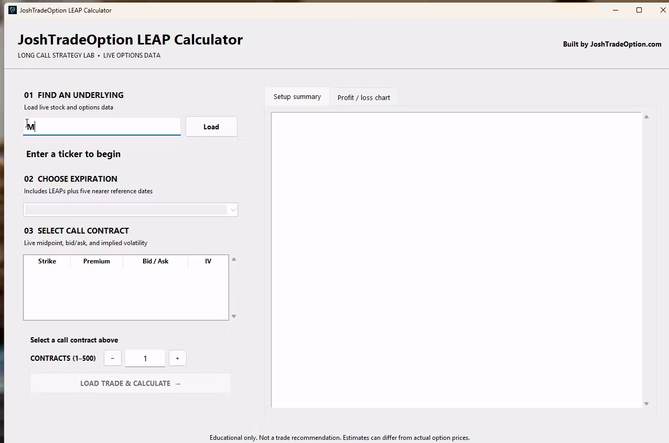Close the calculator window
The image size is (669, 443).
point(663,10)
